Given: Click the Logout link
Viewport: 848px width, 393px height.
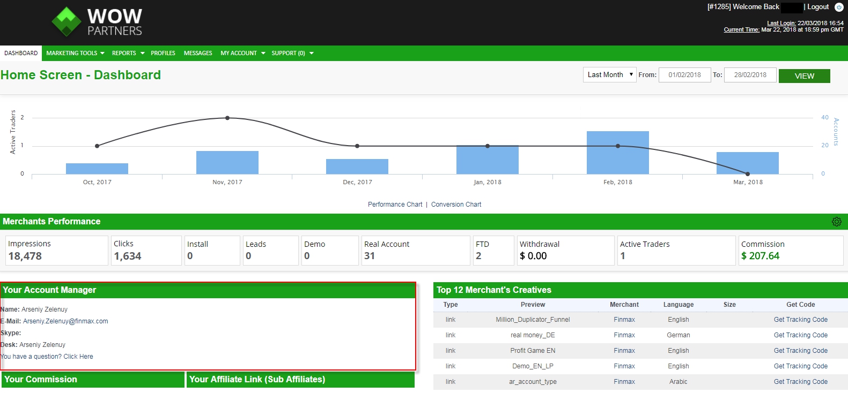Looking at the screenshot, I should coord(818,7).
